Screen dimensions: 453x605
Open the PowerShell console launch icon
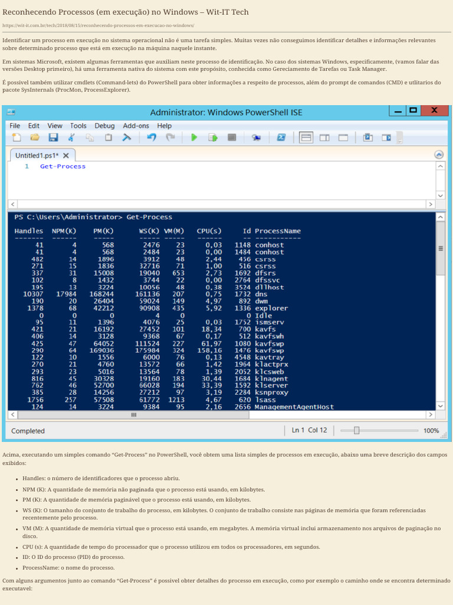pyautogui.click(x=281, y=138)
